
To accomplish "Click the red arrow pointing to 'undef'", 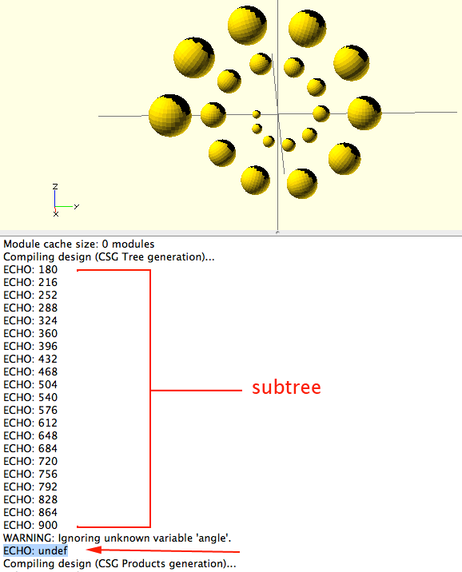I will click(163, 550).
